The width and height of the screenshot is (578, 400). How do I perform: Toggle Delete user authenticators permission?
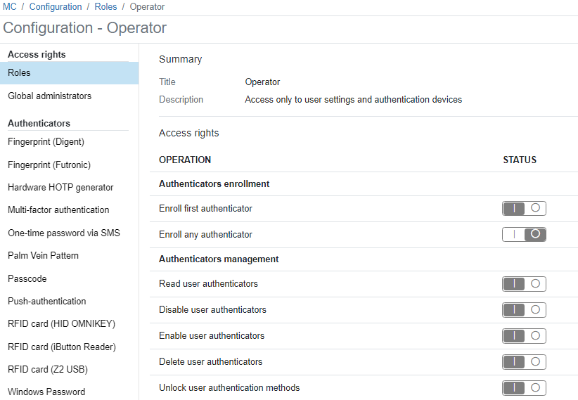point(524,361)
